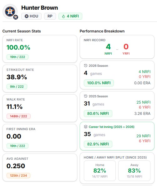Click the Career 1st Inning (2025 + 2026) title

[112, 127]
